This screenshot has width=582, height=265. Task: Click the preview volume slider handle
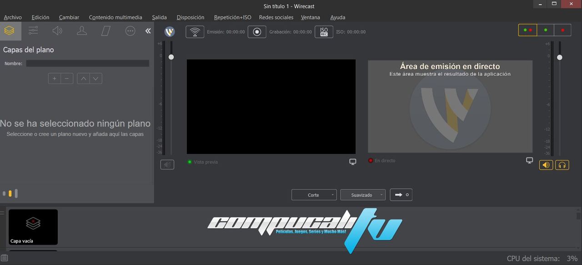coord(171,57)
